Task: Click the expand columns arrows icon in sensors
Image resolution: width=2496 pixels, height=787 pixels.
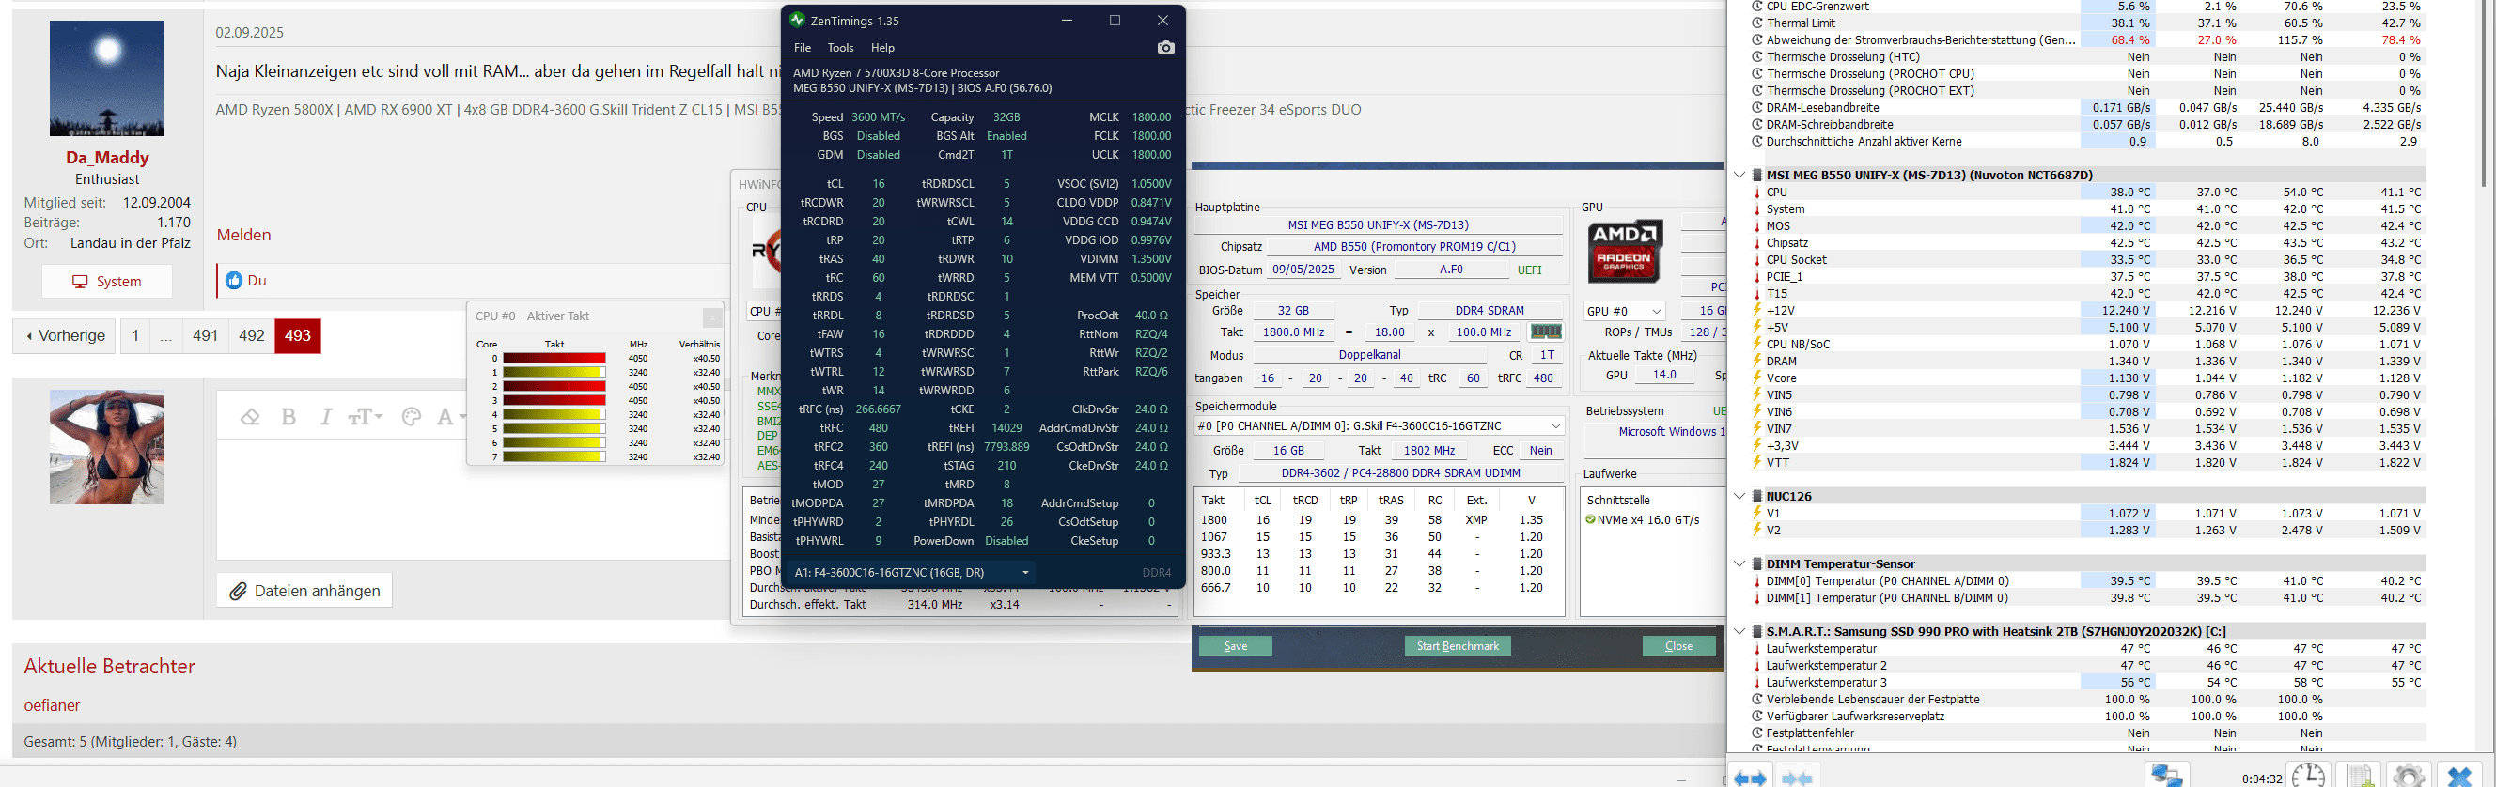Action: click(1750, 779)
